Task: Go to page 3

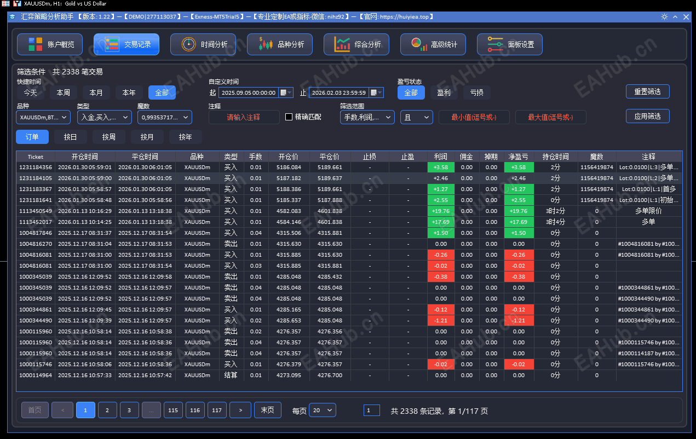Action: (129, 410)
